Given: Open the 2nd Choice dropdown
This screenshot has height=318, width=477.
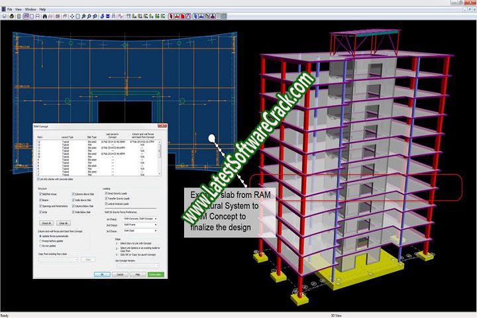Looking at the screenshot, I should 140,225.
